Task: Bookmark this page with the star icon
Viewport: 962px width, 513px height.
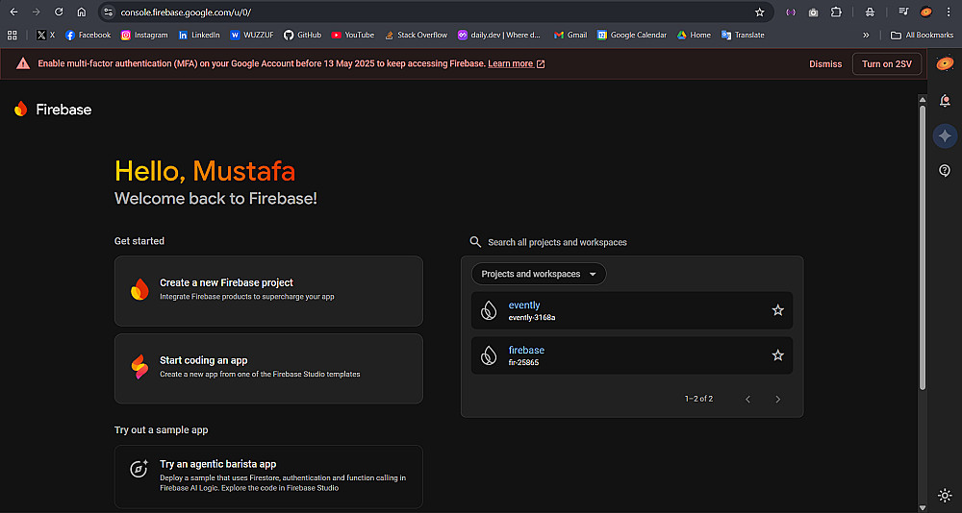Action: click(x=760, y=12)
